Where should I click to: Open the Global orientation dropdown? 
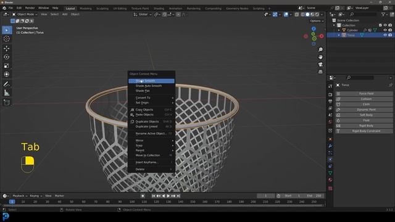click(x=143, y=14)
